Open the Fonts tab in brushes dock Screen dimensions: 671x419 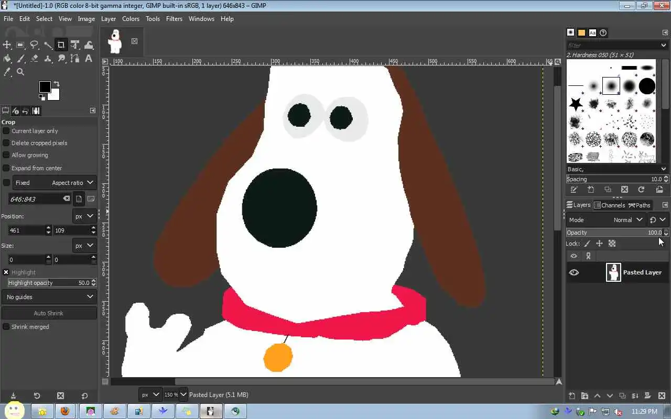point(592,32)
